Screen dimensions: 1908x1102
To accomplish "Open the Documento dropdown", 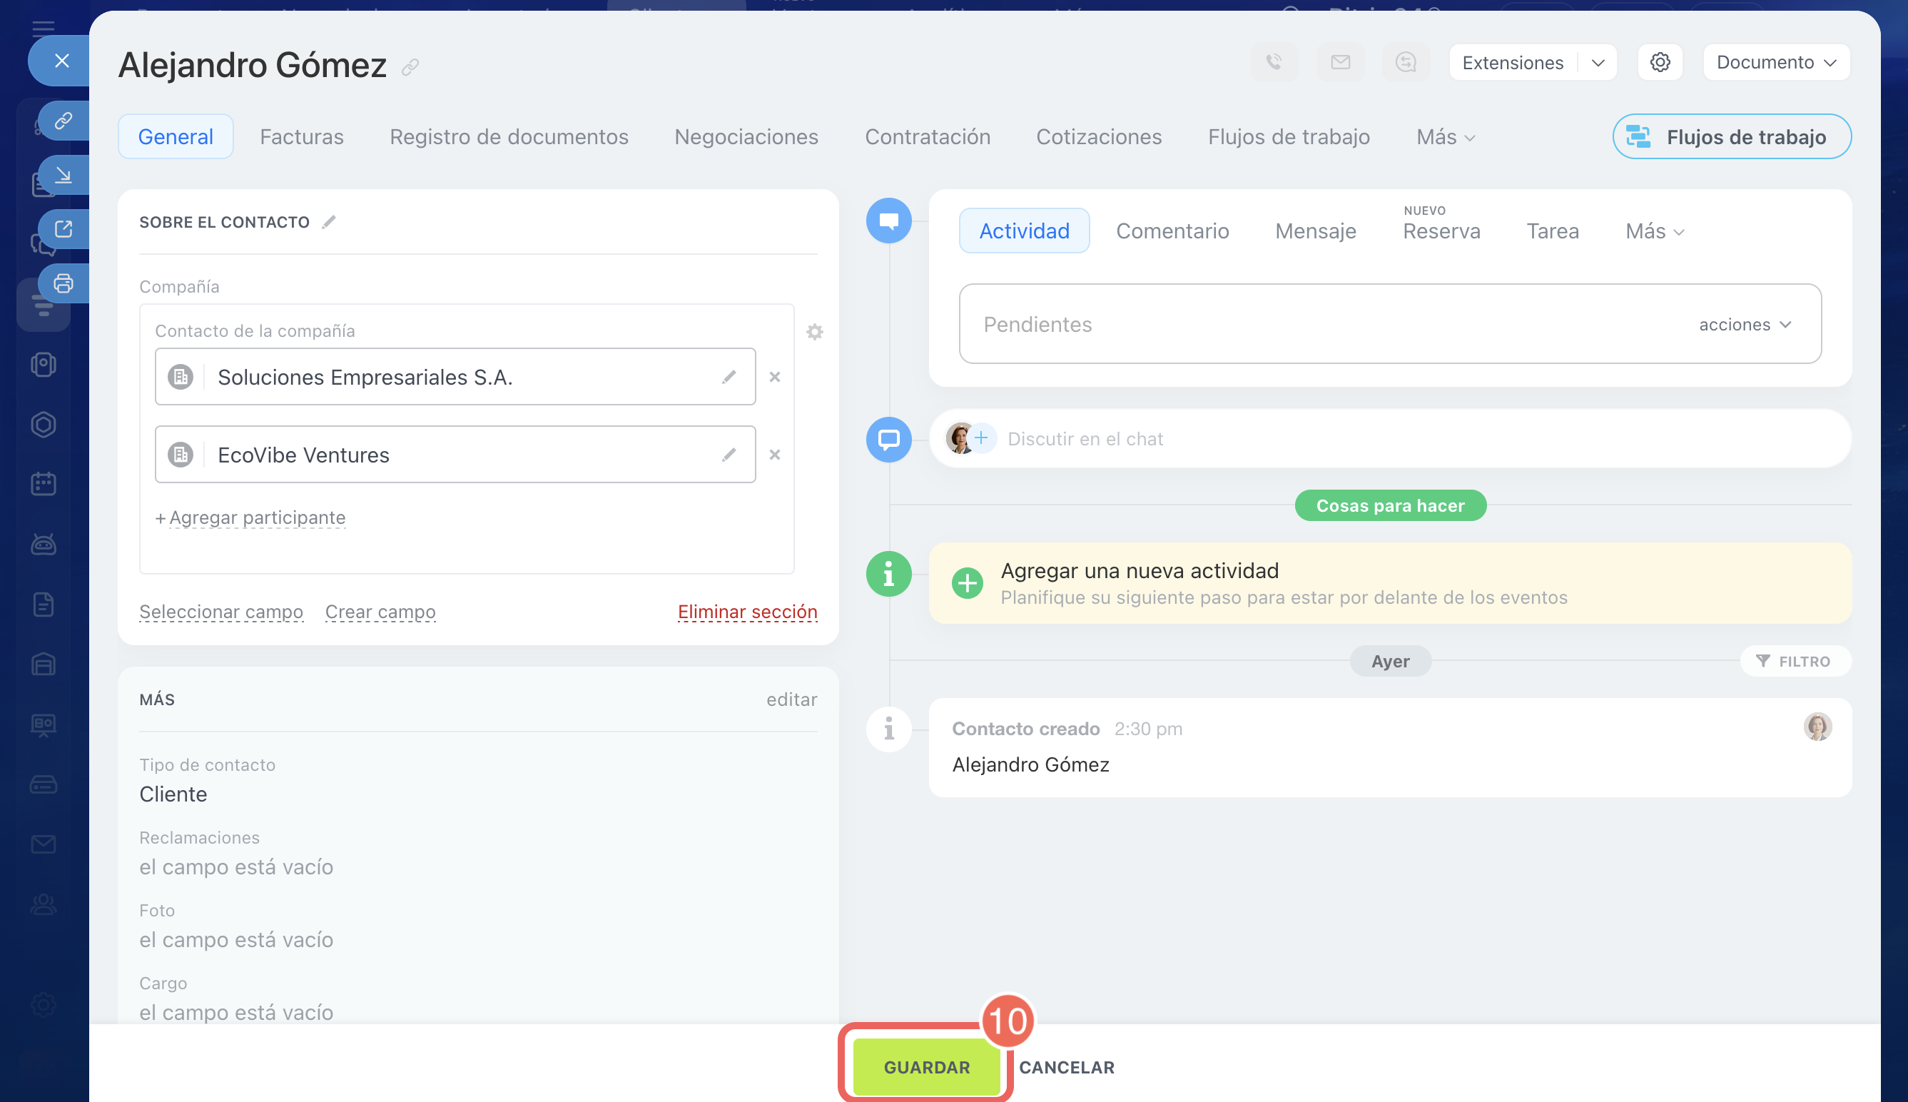I will coord(1775,62).
